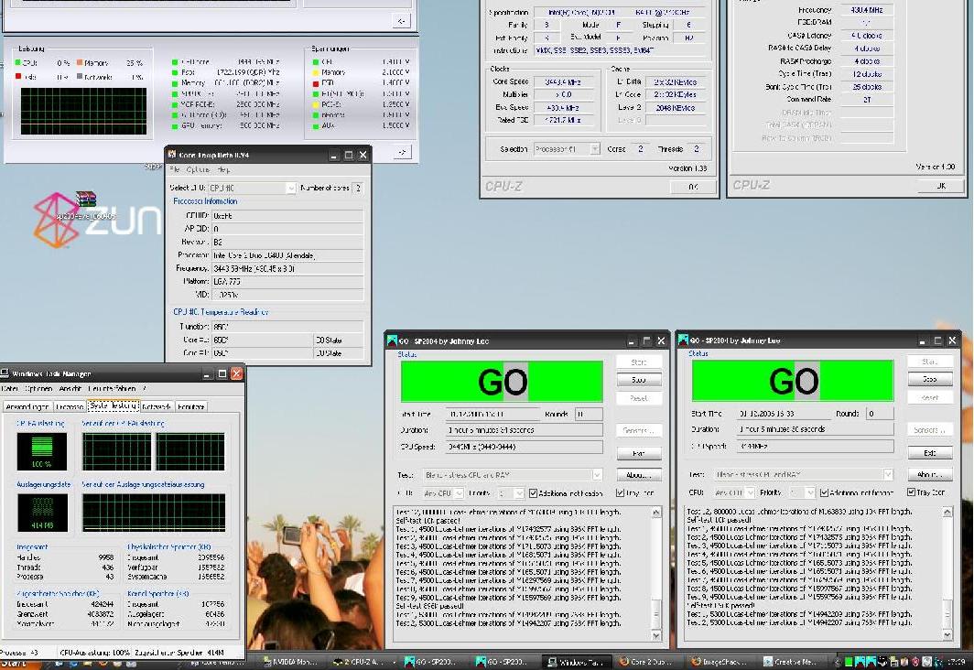Click the left SP2004 log scrollbar down arrow
The image size is (974, 670).
coord(656,635)
